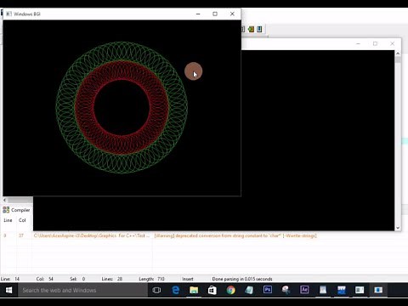Click the Lines 28 status bar entry

pyautogui.click(x=112, y=279)
